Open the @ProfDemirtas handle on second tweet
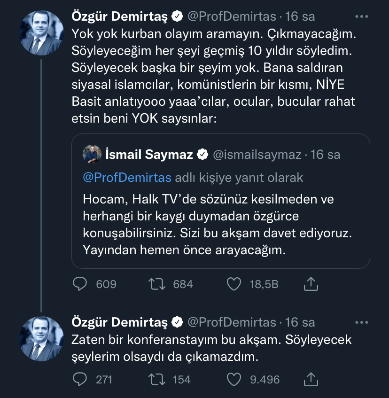 pyautogui.click(x=232, y=322)
